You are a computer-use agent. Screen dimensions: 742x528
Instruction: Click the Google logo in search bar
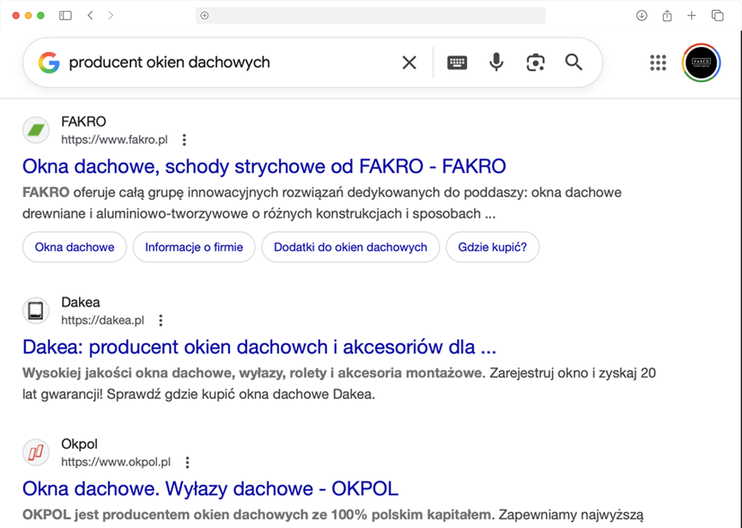[49, 63]
